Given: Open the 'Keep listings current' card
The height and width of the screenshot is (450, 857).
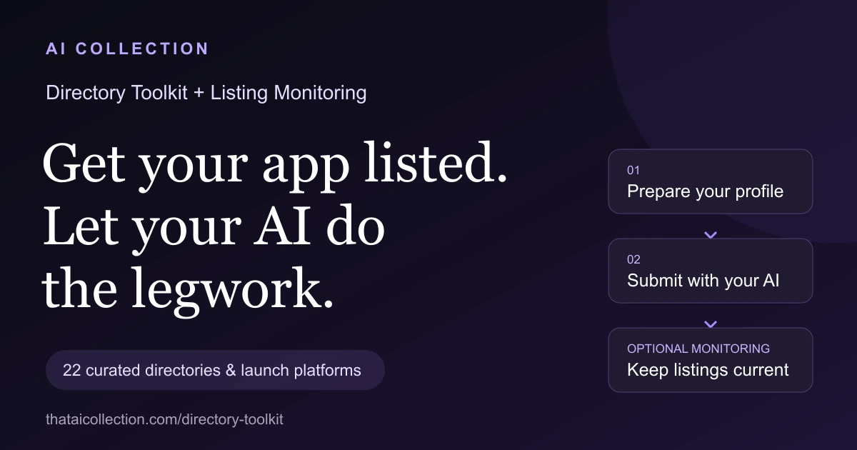Looking at the screenshot, I should pyautogui.click(x=711, y=360).
